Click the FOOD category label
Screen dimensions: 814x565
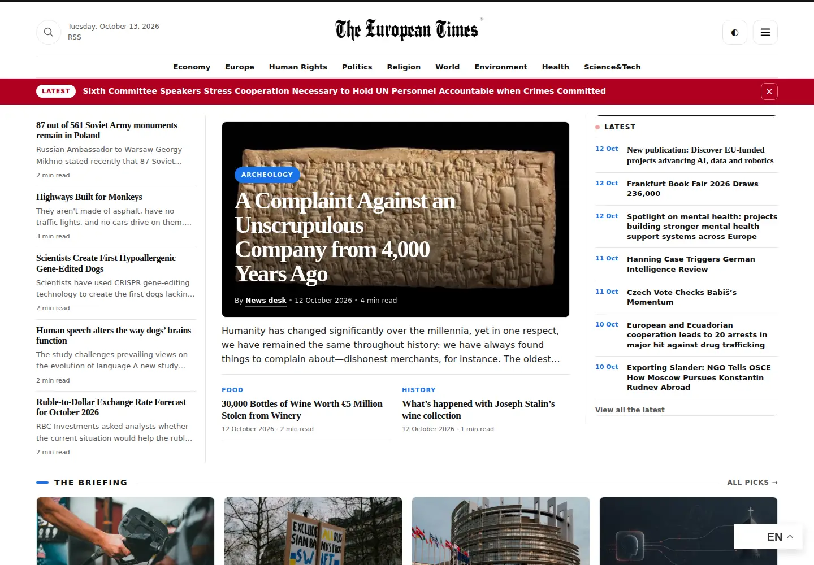tap(232, 390)
